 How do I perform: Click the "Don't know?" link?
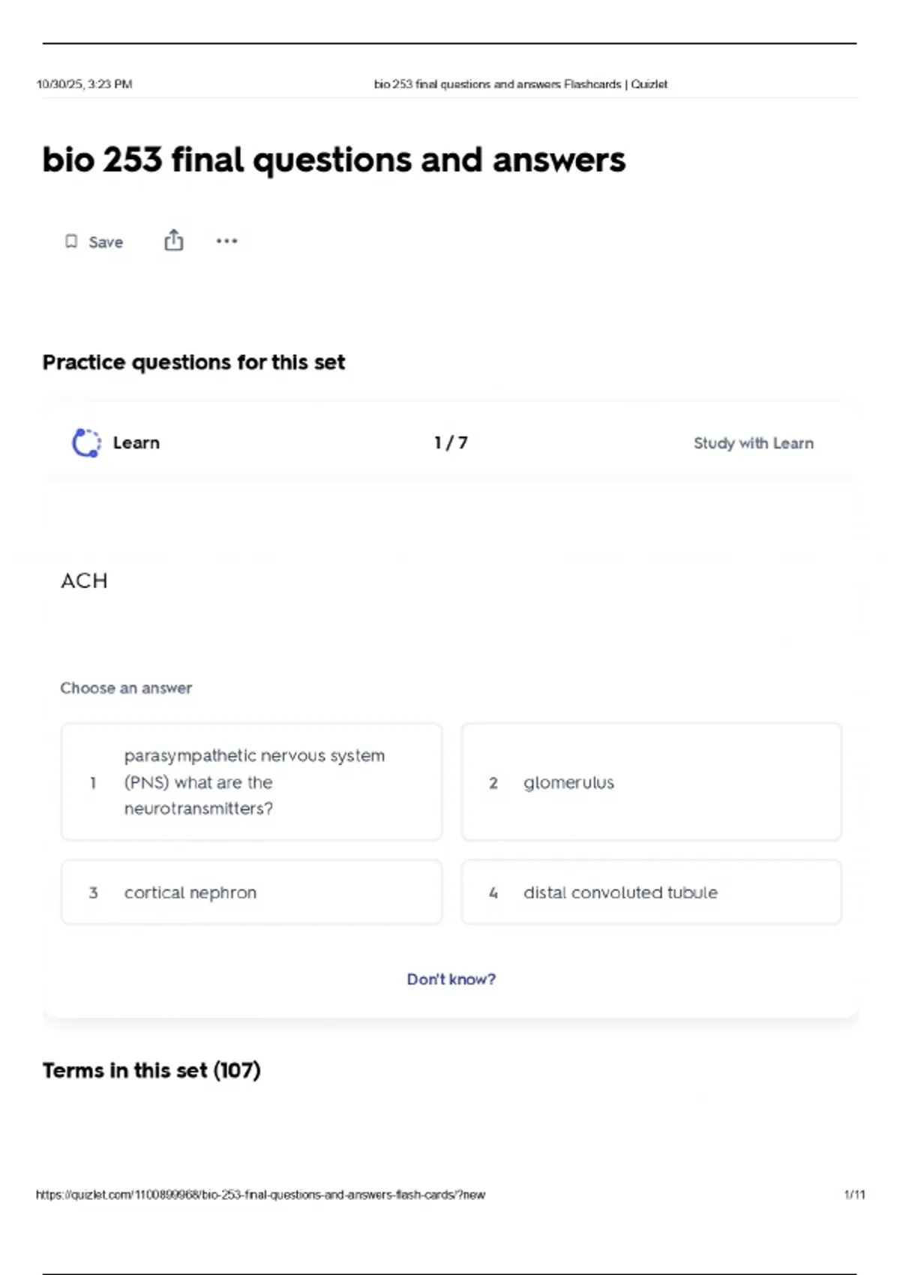[x=451, y=979]
